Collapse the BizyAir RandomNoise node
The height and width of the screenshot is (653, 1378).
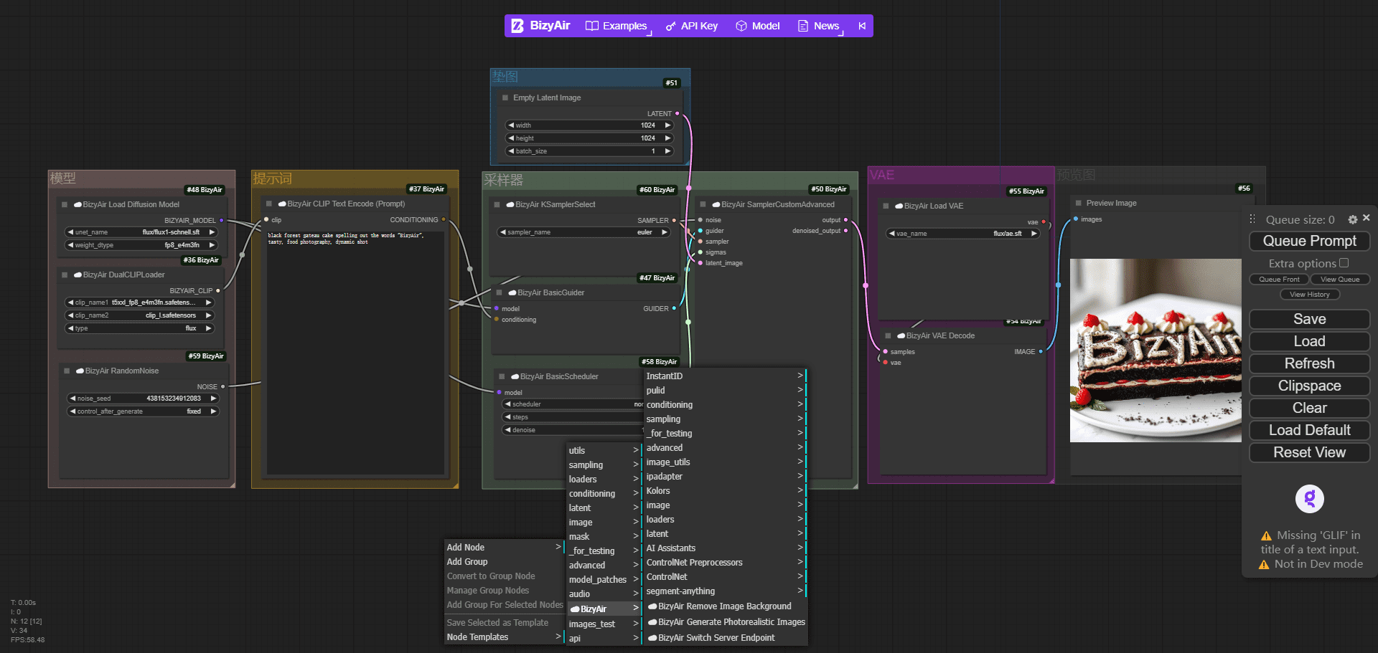[x=67, y=371]
